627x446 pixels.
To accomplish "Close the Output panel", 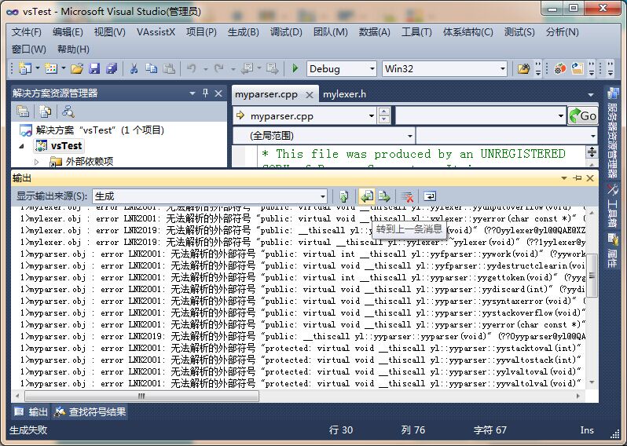I will point(590,178).
